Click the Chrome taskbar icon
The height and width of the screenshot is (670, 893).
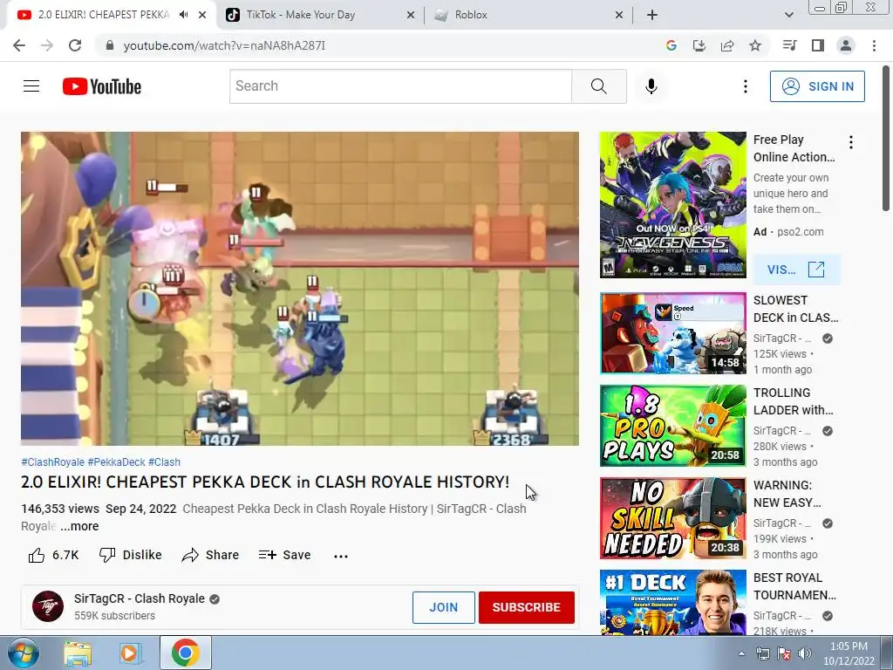[185, 653]
